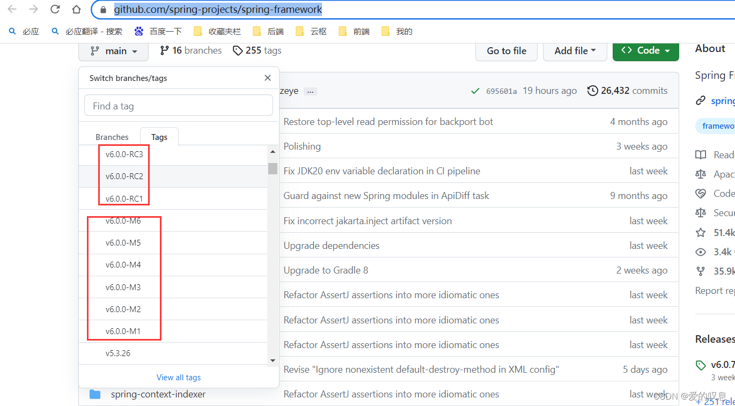This screenshot has height=406, width=735.
Task: View the 16 branches link
Action: pyautogui.click(x=190, y=50)
